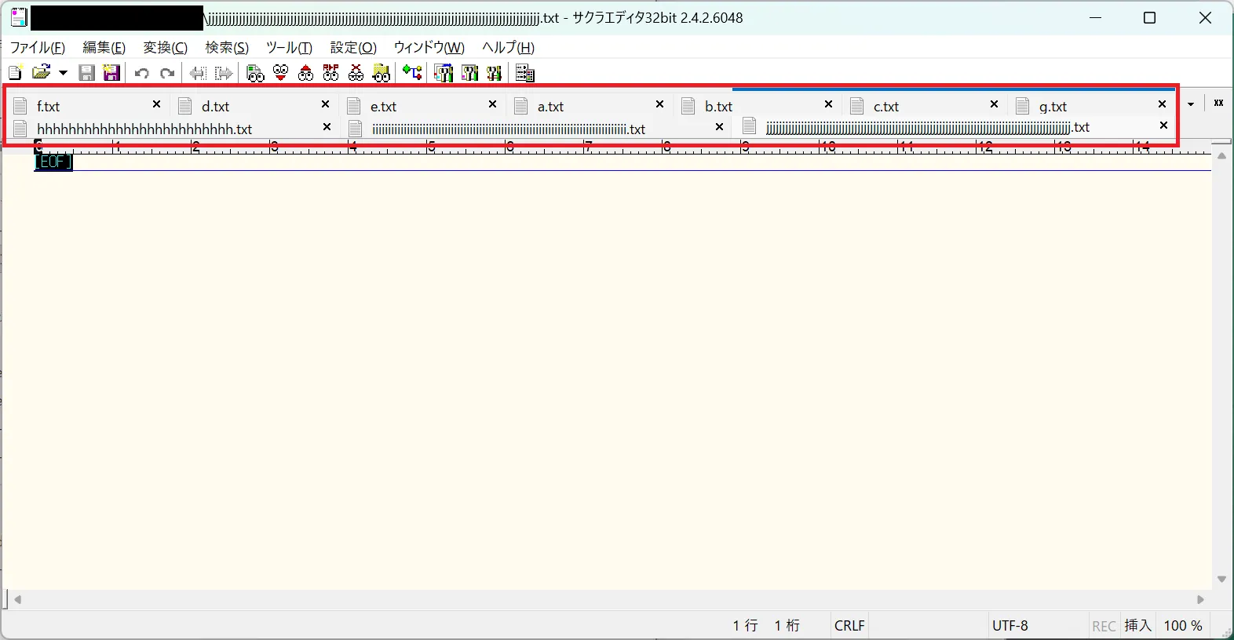Click the vertical scrollbar down arrow
The image size is (1234, 640).
coord(1221,579)
